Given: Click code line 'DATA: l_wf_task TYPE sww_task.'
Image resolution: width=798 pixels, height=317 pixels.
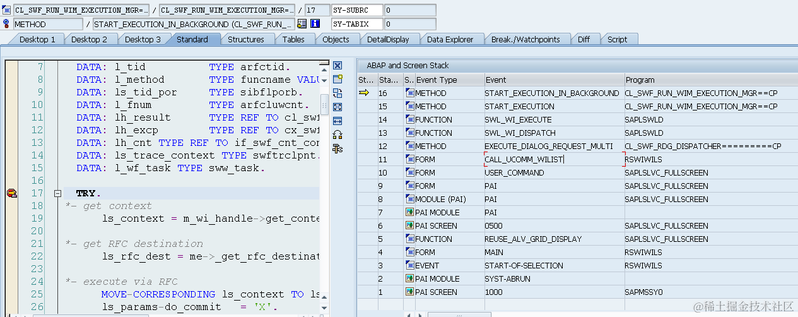Looking at the screenshot, I should [x=171, y=168].
